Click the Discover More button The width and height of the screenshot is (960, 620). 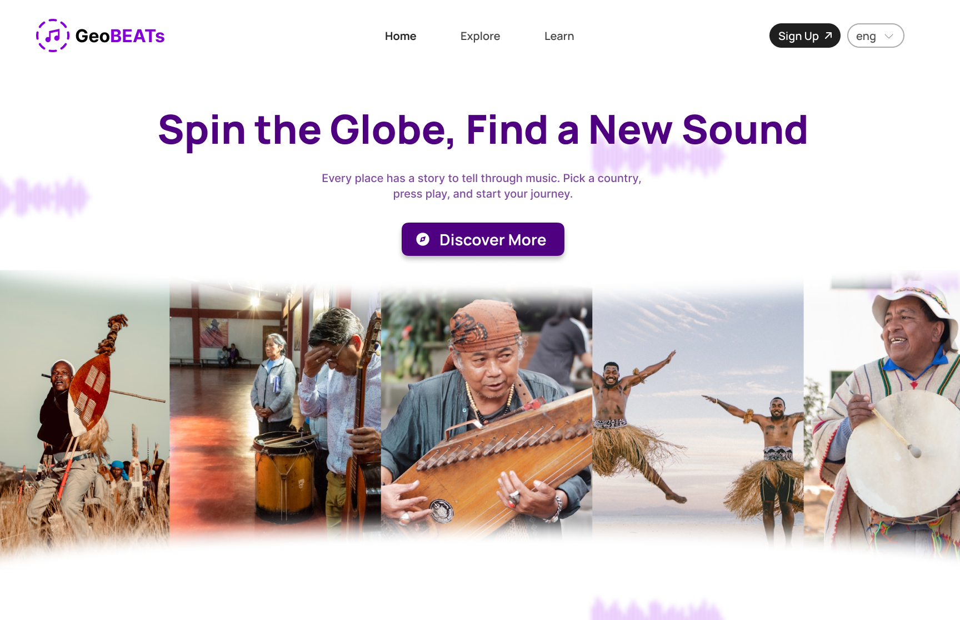click(x=483, y=239)
